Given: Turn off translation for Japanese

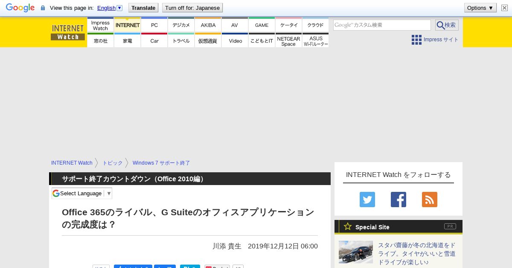Looking at the screenshot, I should [192, 8].
